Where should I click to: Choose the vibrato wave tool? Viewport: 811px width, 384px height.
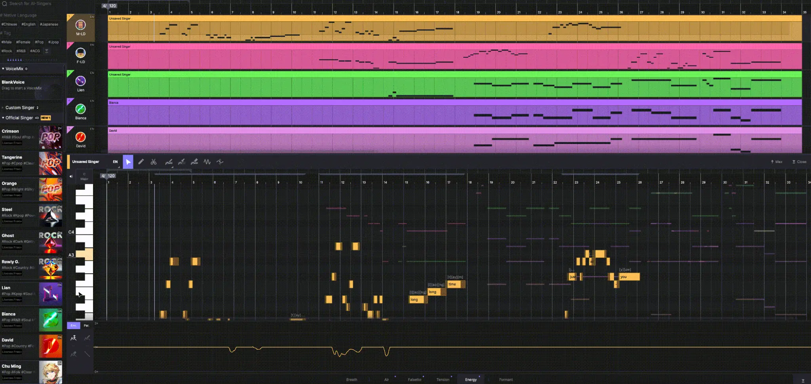pos(207,162)
